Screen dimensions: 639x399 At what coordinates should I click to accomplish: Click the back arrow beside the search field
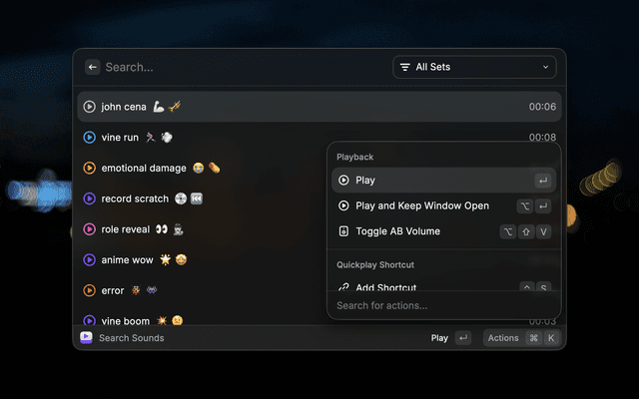tap(93, 67)
